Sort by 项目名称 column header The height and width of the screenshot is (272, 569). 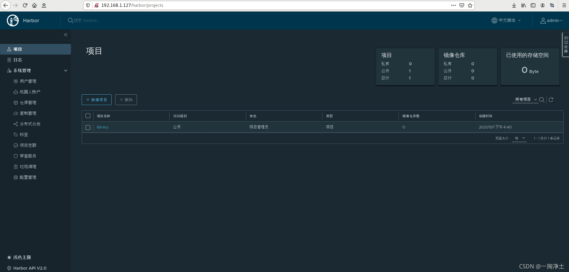pyautogui.click(x=103, y=116)
